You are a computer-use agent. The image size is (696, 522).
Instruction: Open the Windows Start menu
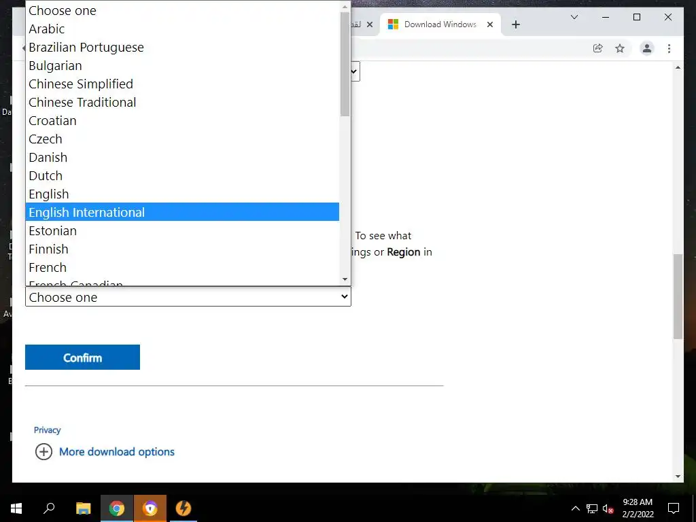point(16,508)
